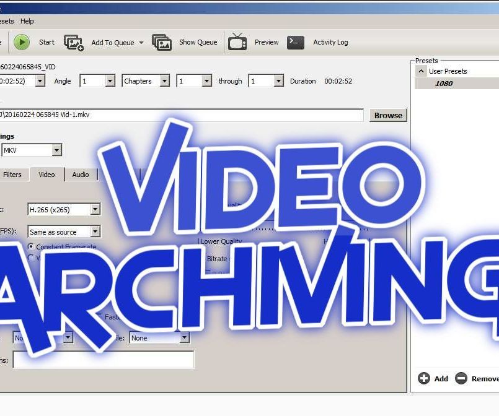Screen dimensions: 499x416
Task: Add a new preset with the plus icon
Action: tap(425, 378)
